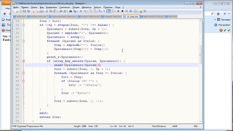Open Find dialog via binoculars icon
Screen dimensions: 233x131
tap(71, 11)
